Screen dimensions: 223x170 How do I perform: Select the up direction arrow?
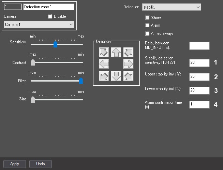(116, 52)
